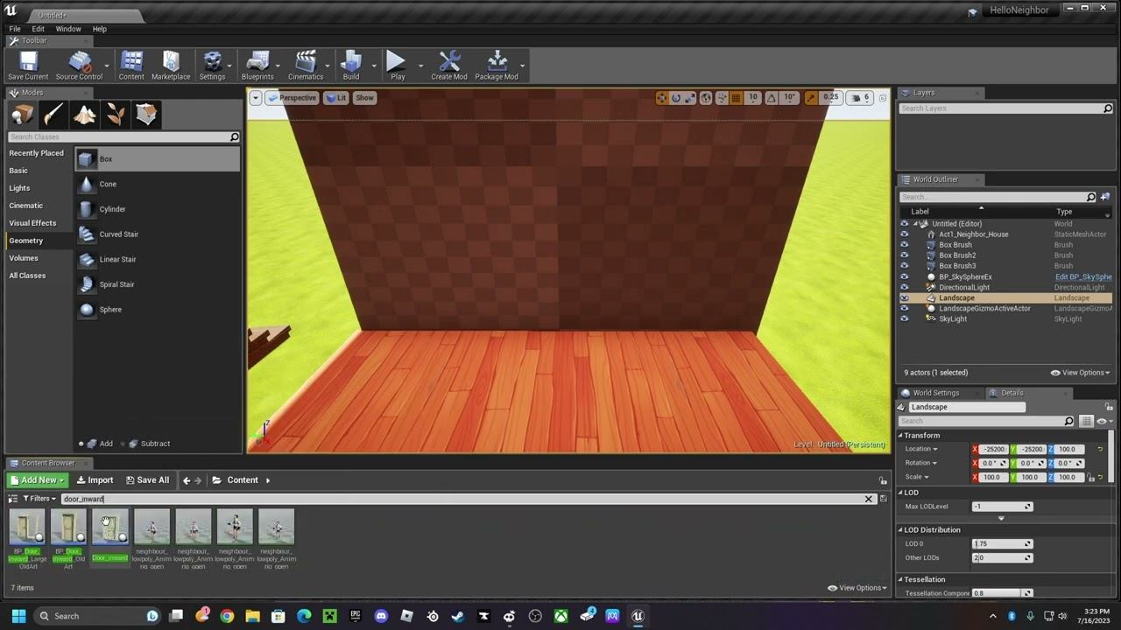Toggle rotation snapping in viewport toolbar

pyautogui.click(x=772, y=98)
